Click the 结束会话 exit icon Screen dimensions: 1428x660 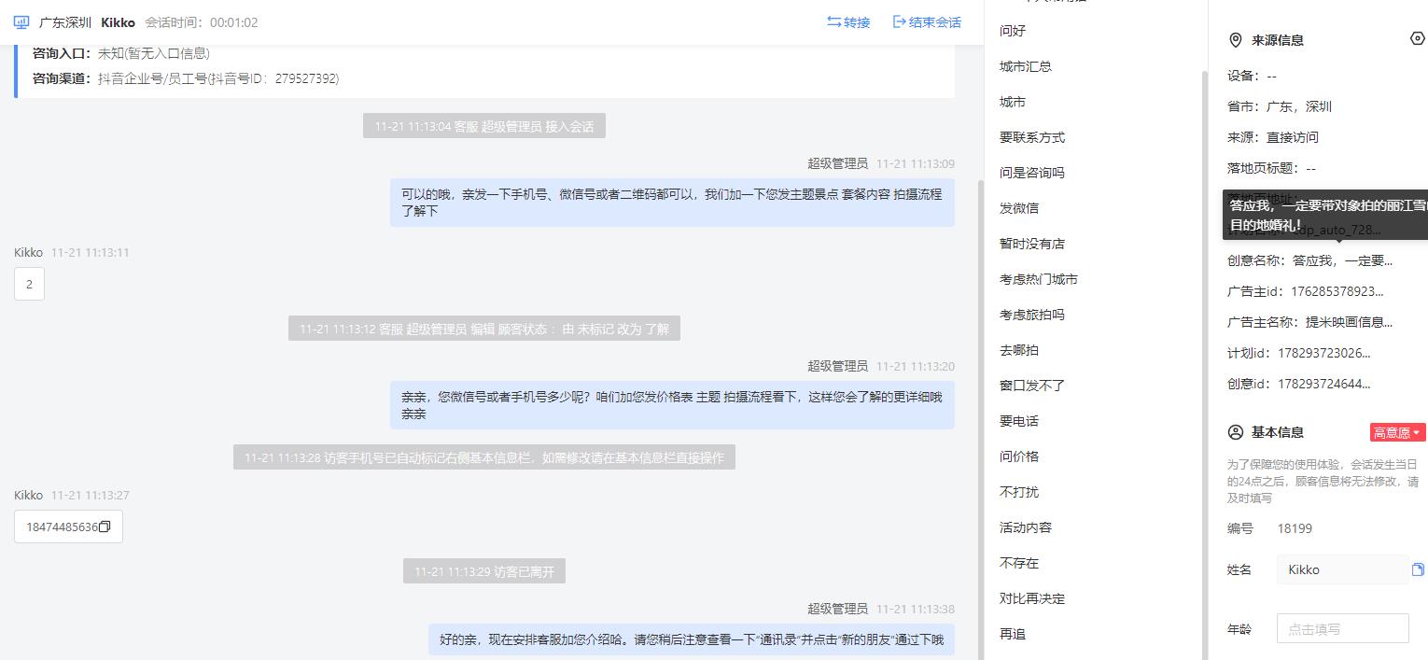point(900,22)
